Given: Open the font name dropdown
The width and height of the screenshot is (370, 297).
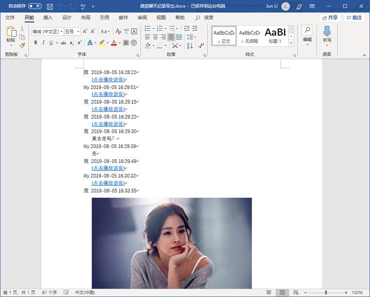Looking at the screenshot, I should (x=61, y=31).
